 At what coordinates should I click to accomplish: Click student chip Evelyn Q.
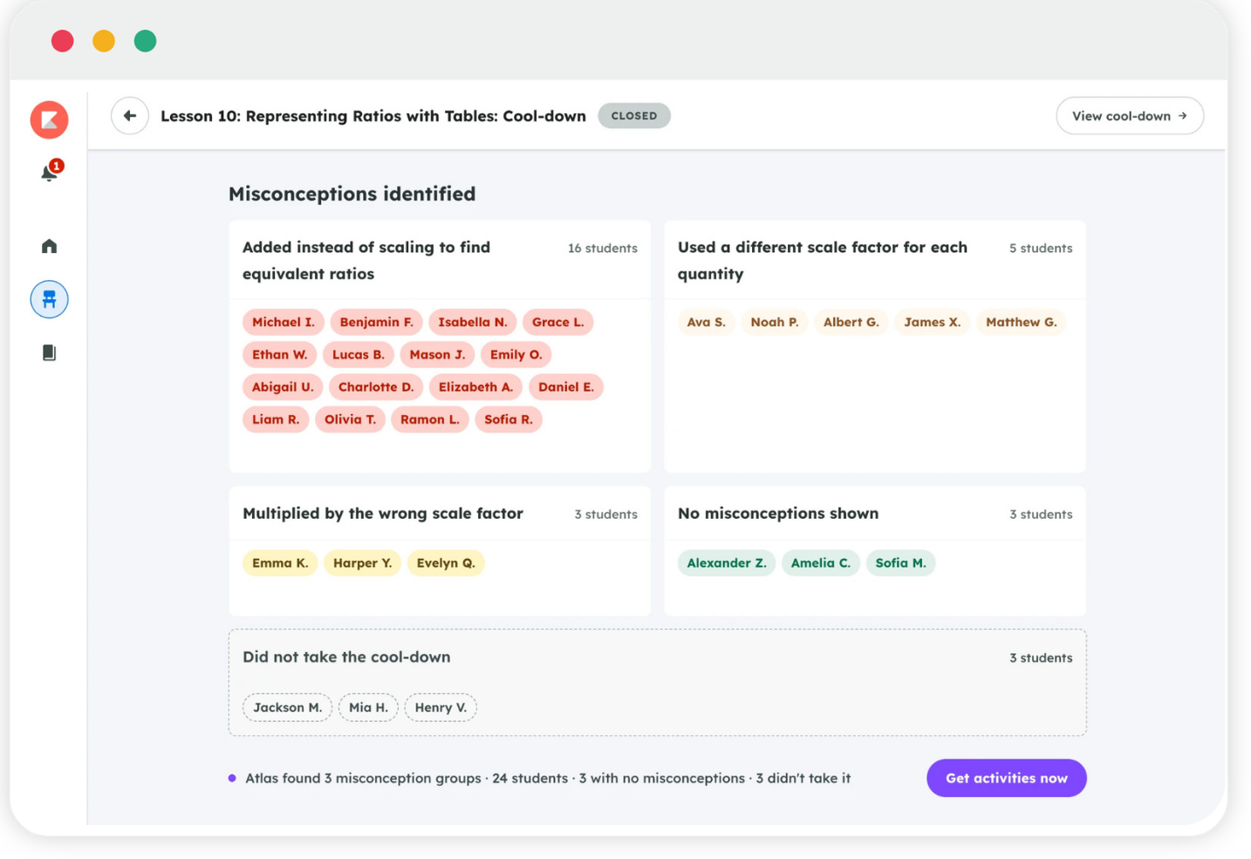pyautogui.click(x=446, y=562)
